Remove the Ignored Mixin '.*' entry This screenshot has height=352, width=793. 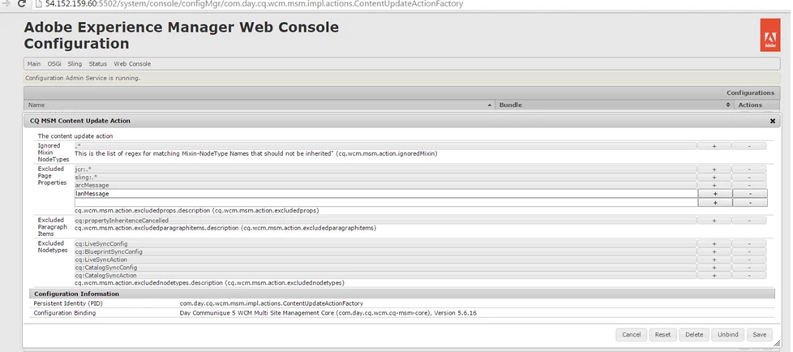pos(749,146)
